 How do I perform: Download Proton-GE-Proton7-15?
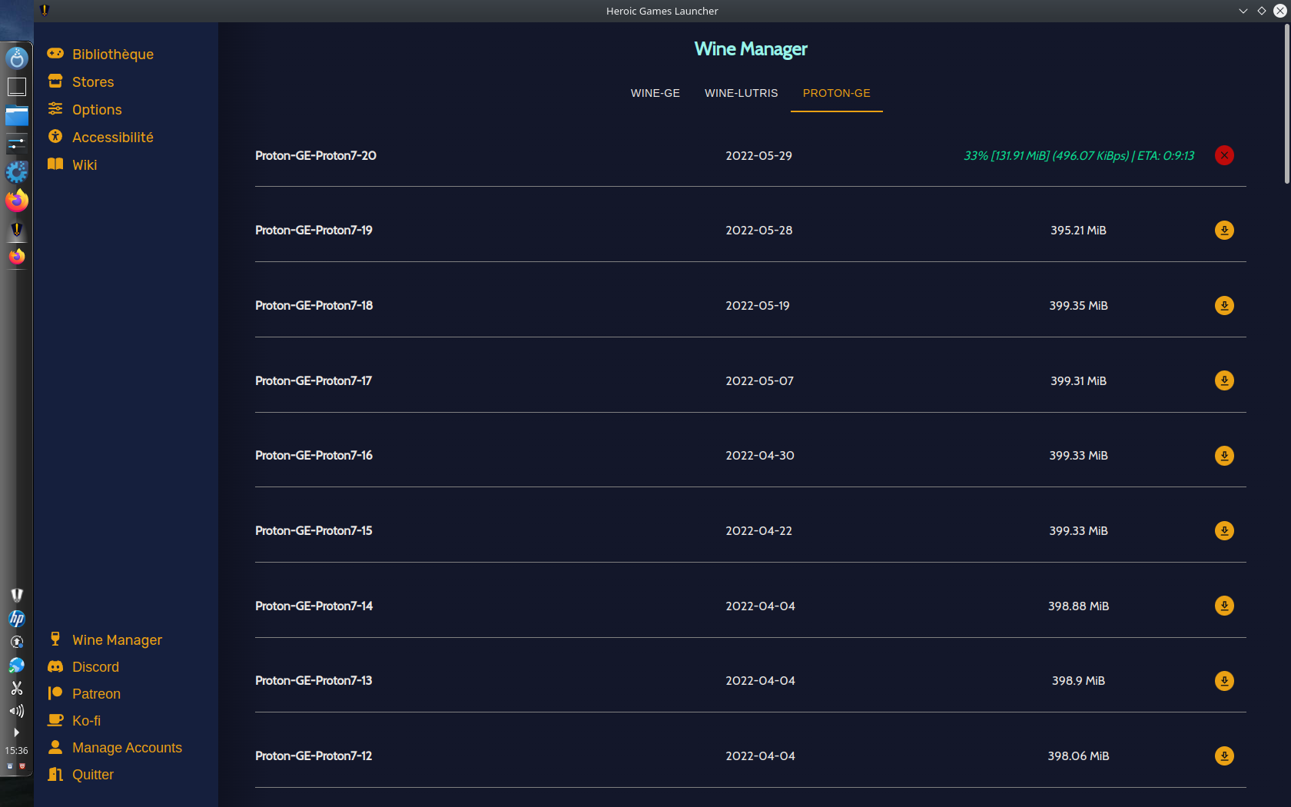point(1224,531)
